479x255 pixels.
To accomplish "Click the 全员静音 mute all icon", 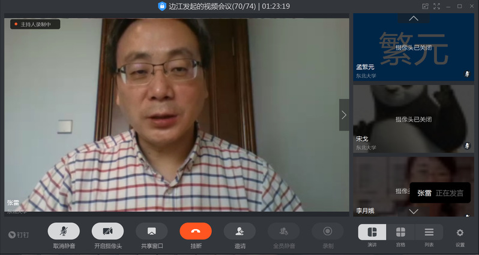I will point(284,231).
